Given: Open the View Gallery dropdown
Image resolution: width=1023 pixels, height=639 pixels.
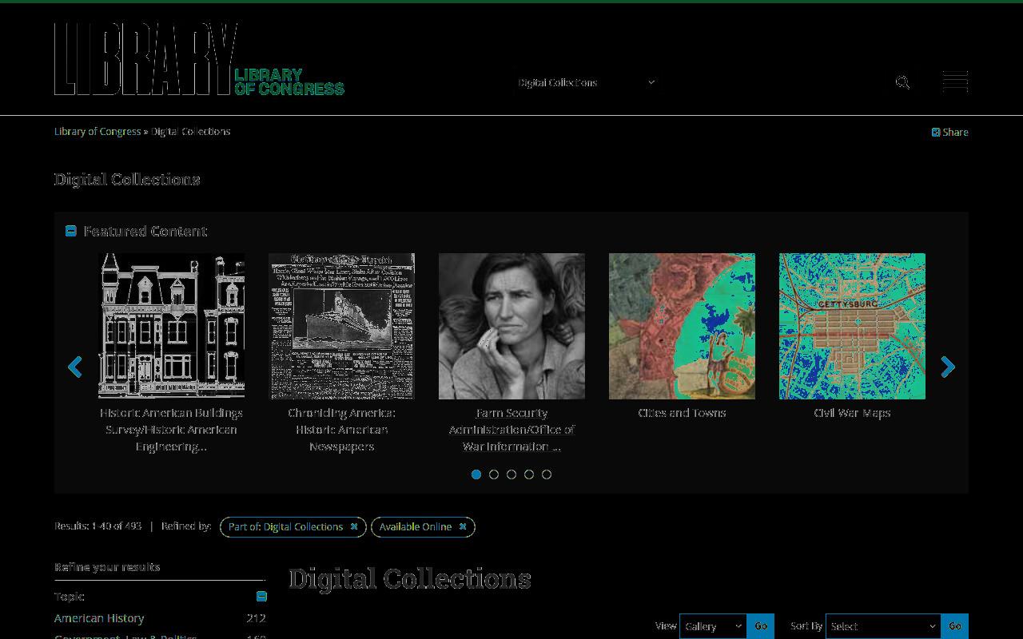Looking at the screenshot, I should coord(714,626).
